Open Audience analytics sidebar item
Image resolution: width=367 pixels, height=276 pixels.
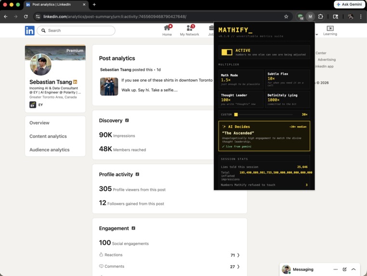[x=50, y=150]
